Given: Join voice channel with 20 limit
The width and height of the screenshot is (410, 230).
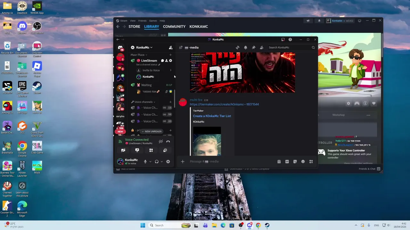Looking at the screenshot, I should [x=152, y=121].
